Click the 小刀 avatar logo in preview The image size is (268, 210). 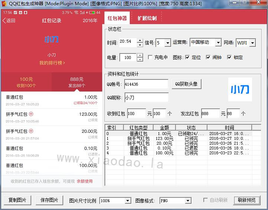(x=51, y=40)
